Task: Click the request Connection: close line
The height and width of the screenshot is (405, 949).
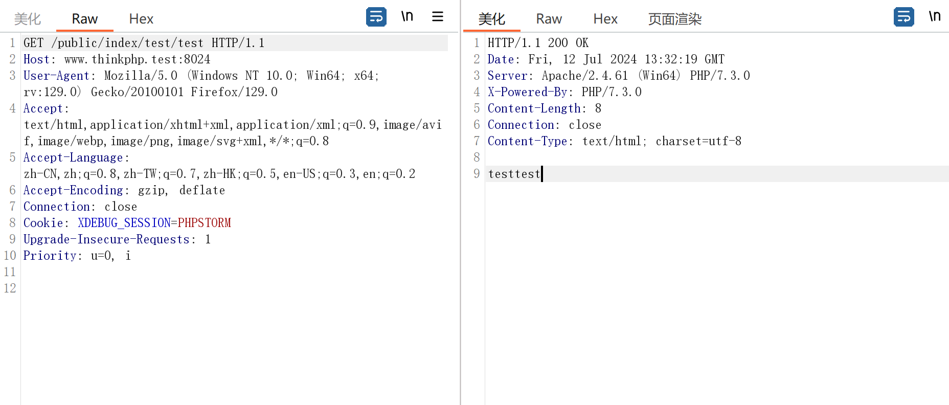Action: (x=80, y=207)
